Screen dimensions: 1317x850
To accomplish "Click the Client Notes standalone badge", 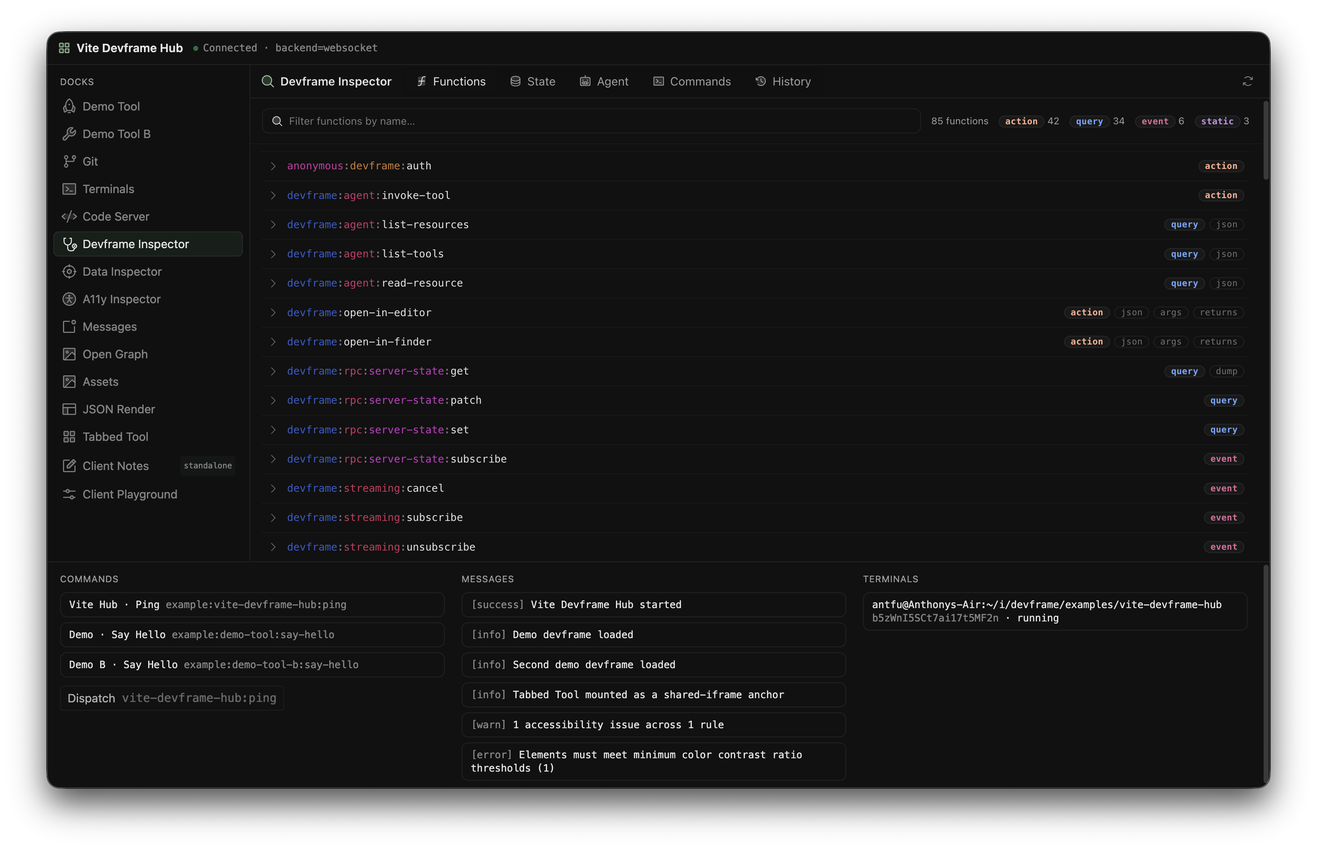I will (x=208, y=466).
